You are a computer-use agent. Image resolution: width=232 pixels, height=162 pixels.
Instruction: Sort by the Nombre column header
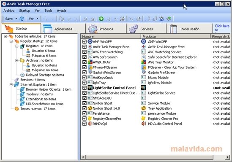pos(111,36)
